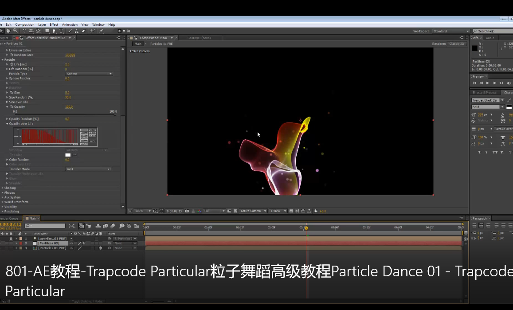Click the viewer current time 0:00:02:13
Image resolution: width=513 pixels, height=310 pixels.
coord(174,211)
